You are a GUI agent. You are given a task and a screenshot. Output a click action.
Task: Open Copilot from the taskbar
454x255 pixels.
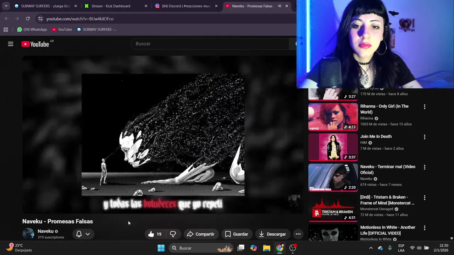254,248
